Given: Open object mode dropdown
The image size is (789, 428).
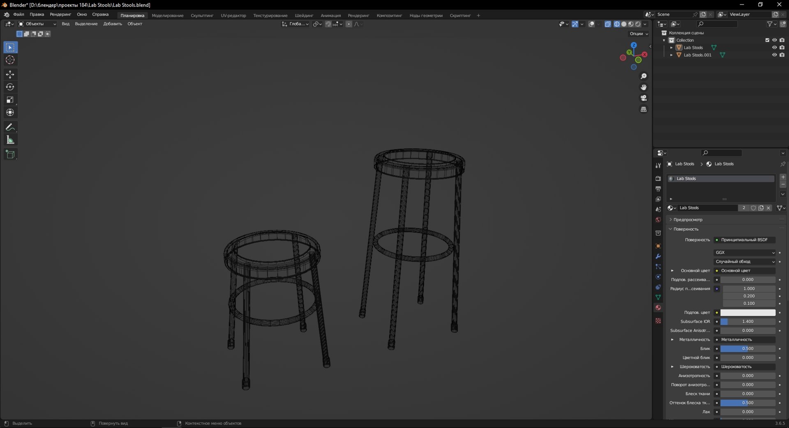Looking at the screenshot, I should (37, 24).
